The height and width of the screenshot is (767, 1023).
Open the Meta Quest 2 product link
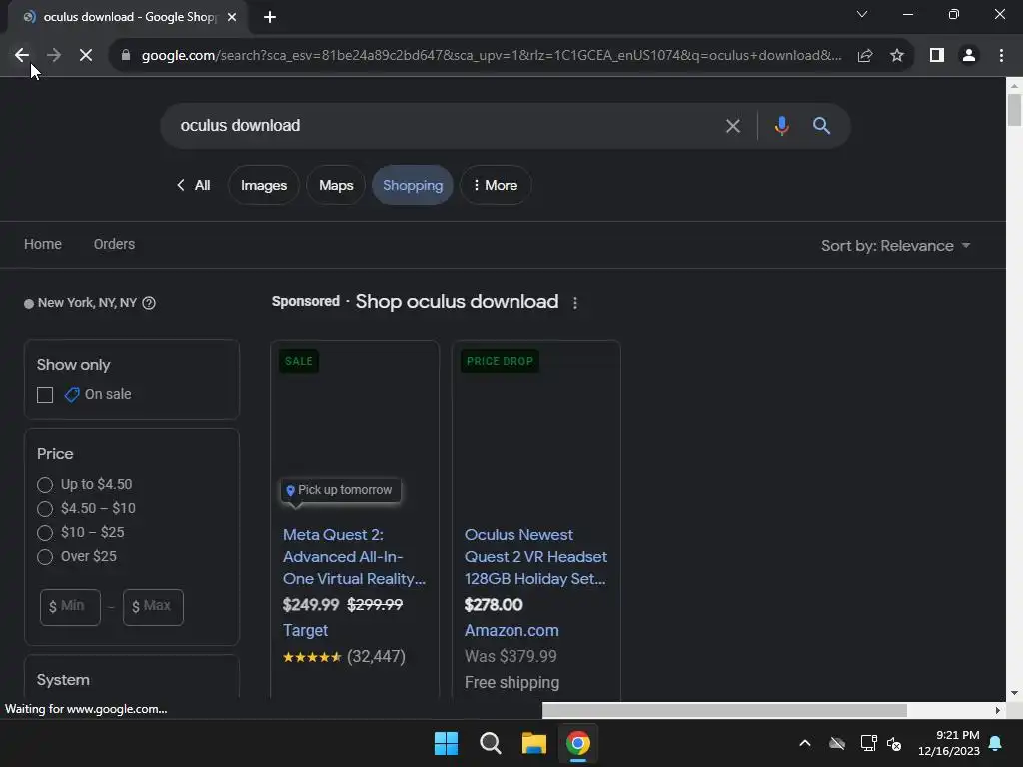354,557
